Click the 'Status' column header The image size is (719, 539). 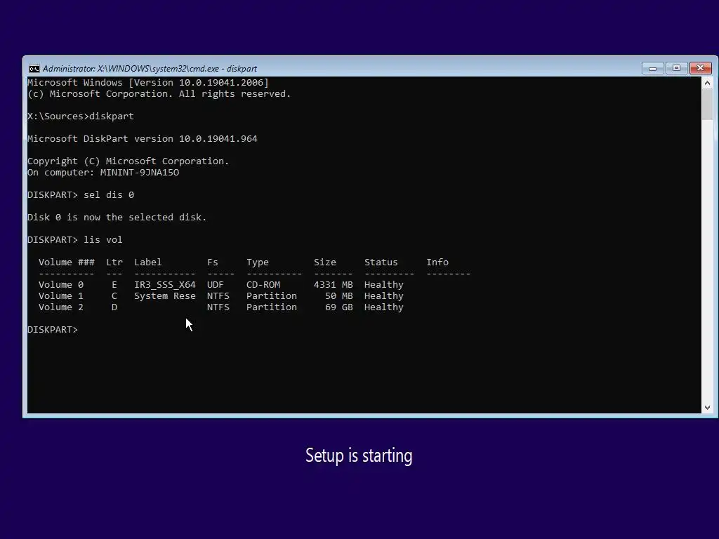[381, 262]
